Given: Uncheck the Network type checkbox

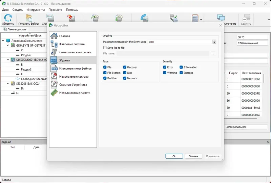Looking at the screenshot, I should click(125, 78).
